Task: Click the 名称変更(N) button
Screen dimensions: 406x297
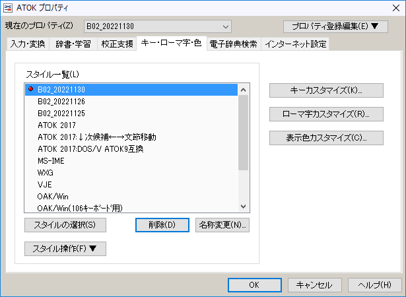Action: pos(222,225)
